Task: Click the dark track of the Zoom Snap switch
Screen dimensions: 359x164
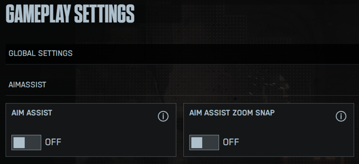Action: [x=211, y=142]
